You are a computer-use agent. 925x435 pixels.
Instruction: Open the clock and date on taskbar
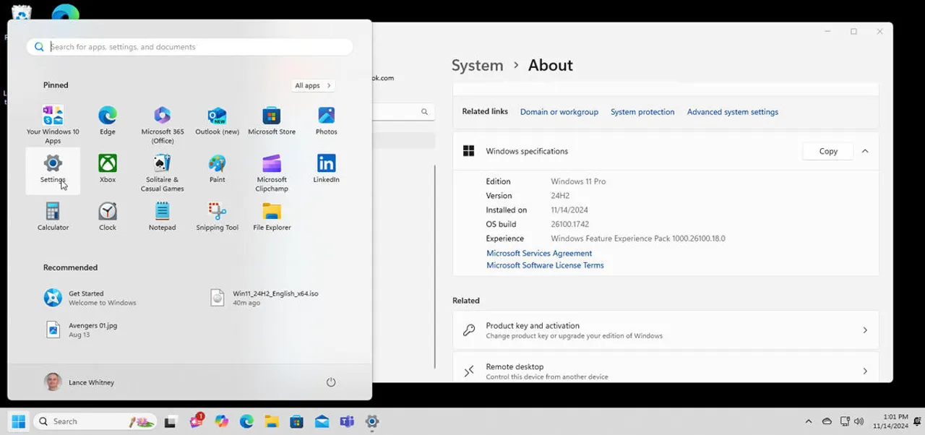click(890, 421)
